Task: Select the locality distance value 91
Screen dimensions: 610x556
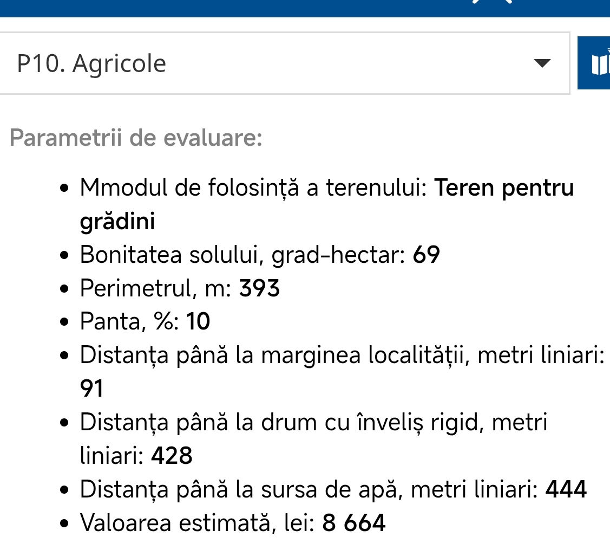Action: 91,389
